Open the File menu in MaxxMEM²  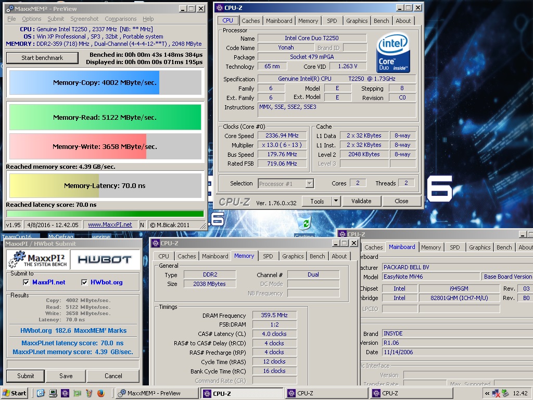point(11,19)
